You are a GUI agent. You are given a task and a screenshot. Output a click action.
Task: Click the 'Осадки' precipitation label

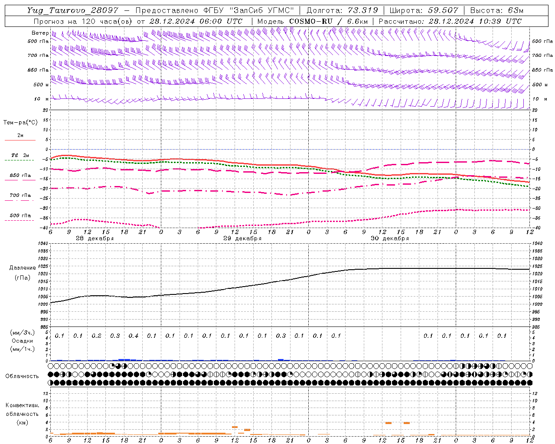(x=23, y=341)
